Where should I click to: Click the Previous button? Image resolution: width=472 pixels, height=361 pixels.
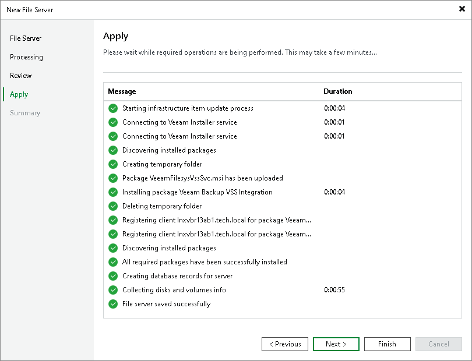pyautogui.click(x=285, y=344)
